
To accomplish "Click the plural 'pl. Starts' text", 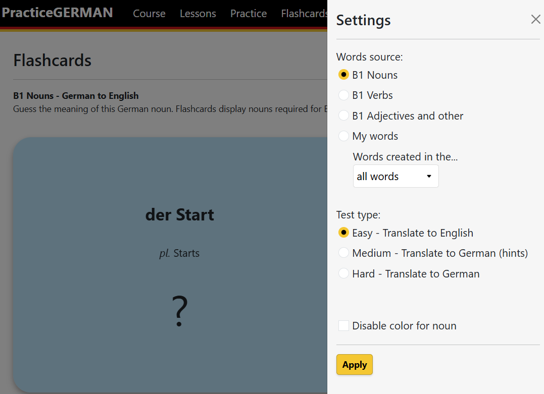I will coord(179,253).
